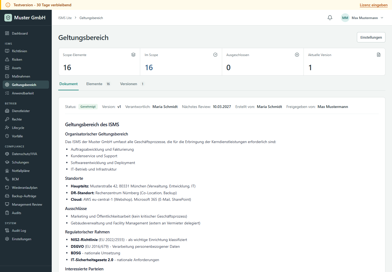This screenshot has width=392, height=272.
Task: Click the Audit Log sidebar label
Action: [19, 231]
